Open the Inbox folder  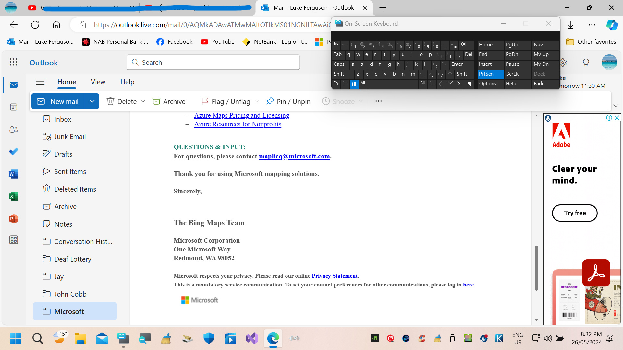75,119
